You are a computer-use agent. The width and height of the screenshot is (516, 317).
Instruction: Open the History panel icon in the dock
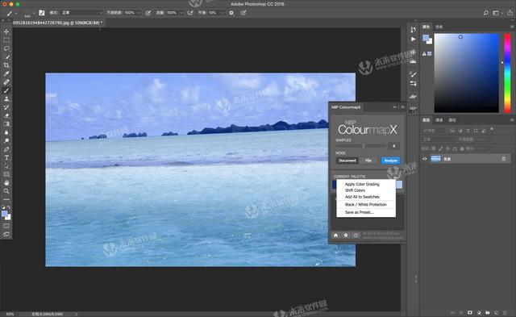click(413, 30)
